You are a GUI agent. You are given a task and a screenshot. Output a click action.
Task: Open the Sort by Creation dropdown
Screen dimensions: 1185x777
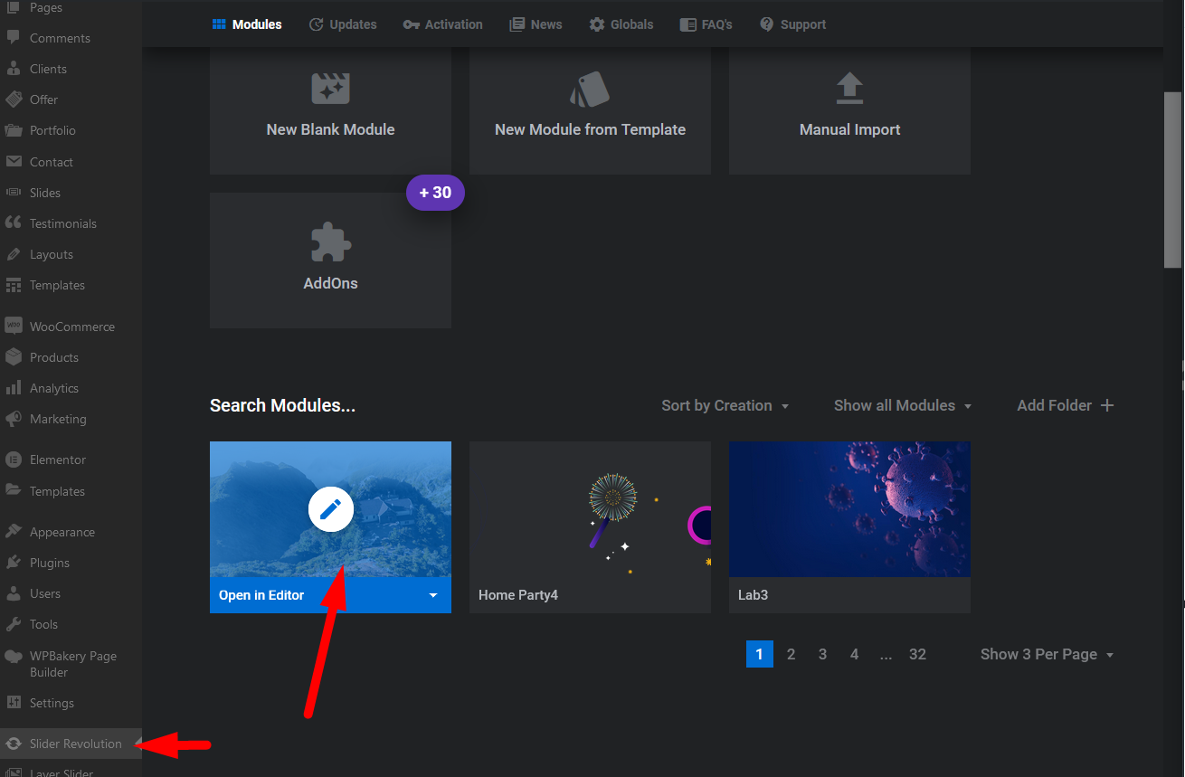coord(725,405)
